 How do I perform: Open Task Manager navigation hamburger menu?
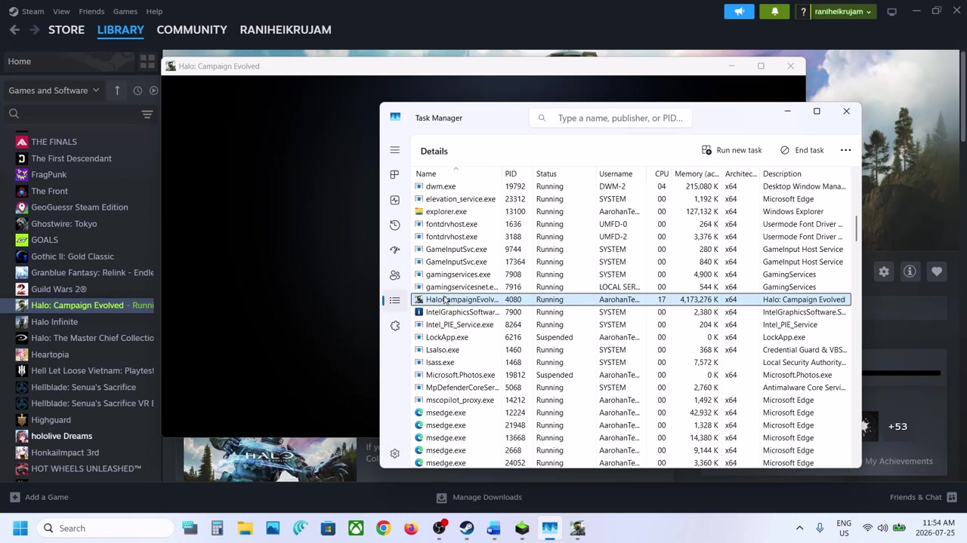[x=394, y=150]
